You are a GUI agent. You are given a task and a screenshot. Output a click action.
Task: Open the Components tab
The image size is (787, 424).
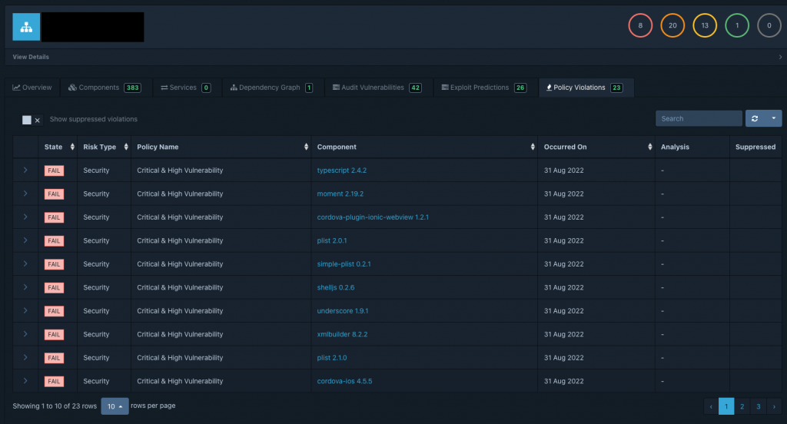(105, 88)
